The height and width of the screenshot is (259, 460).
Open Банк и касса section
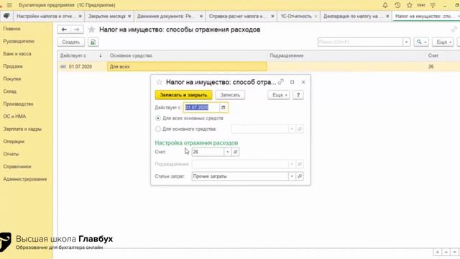[x=17, y=54]
